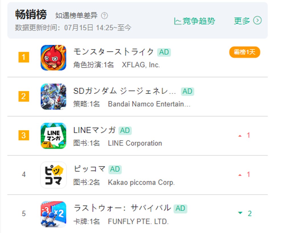Screen dimensions: 281x233
Task: Click the 如遇榜单差异 notice text
Action: tap(76, 16)
